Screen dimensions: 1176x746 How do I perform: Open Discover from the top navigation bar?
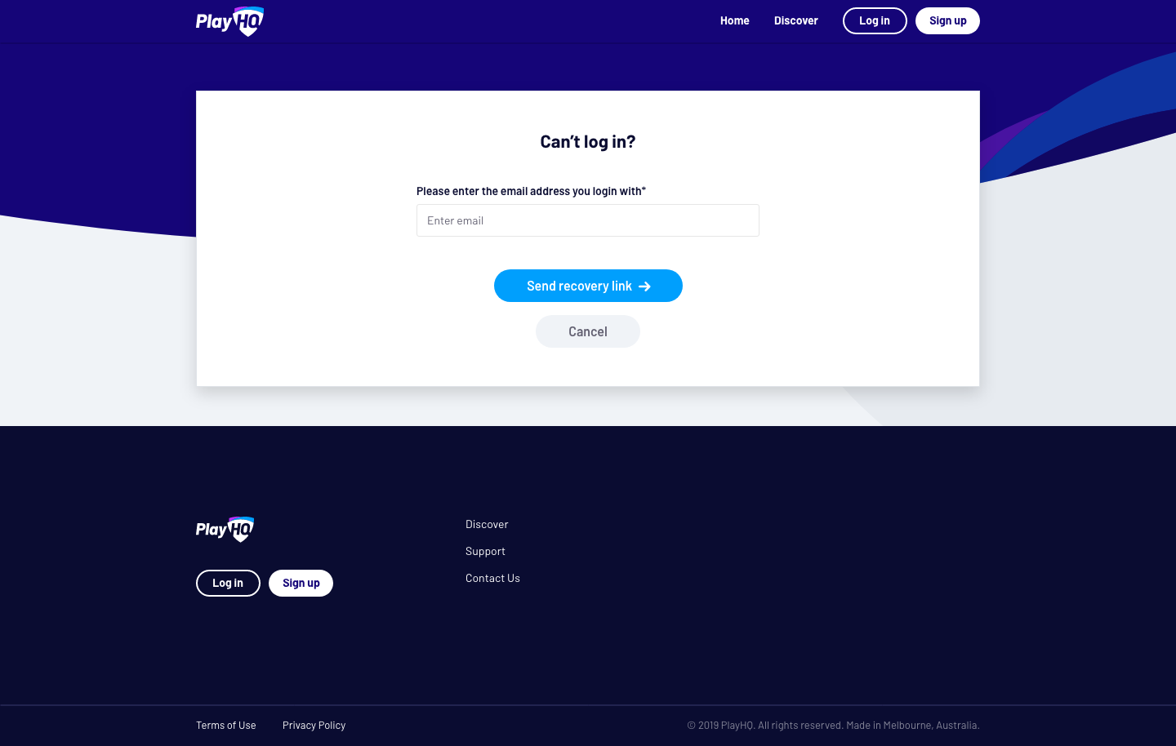click(x=795, y=20)
